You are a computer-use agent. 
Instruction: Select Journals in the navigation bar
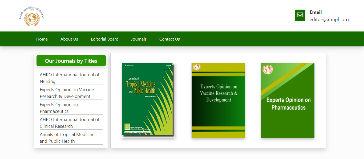(x=139, y=39)
